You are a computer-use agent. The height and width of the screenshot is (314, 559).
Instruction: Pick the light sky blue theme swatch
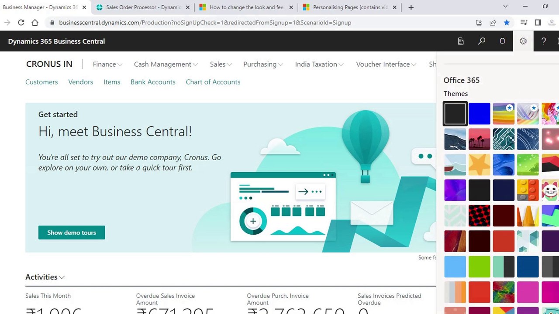pyautogui.click(x=455, y=266)
